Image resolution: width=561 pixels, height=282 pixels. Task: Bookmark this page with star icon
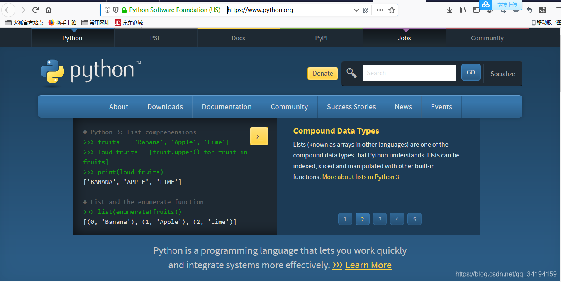392,10
